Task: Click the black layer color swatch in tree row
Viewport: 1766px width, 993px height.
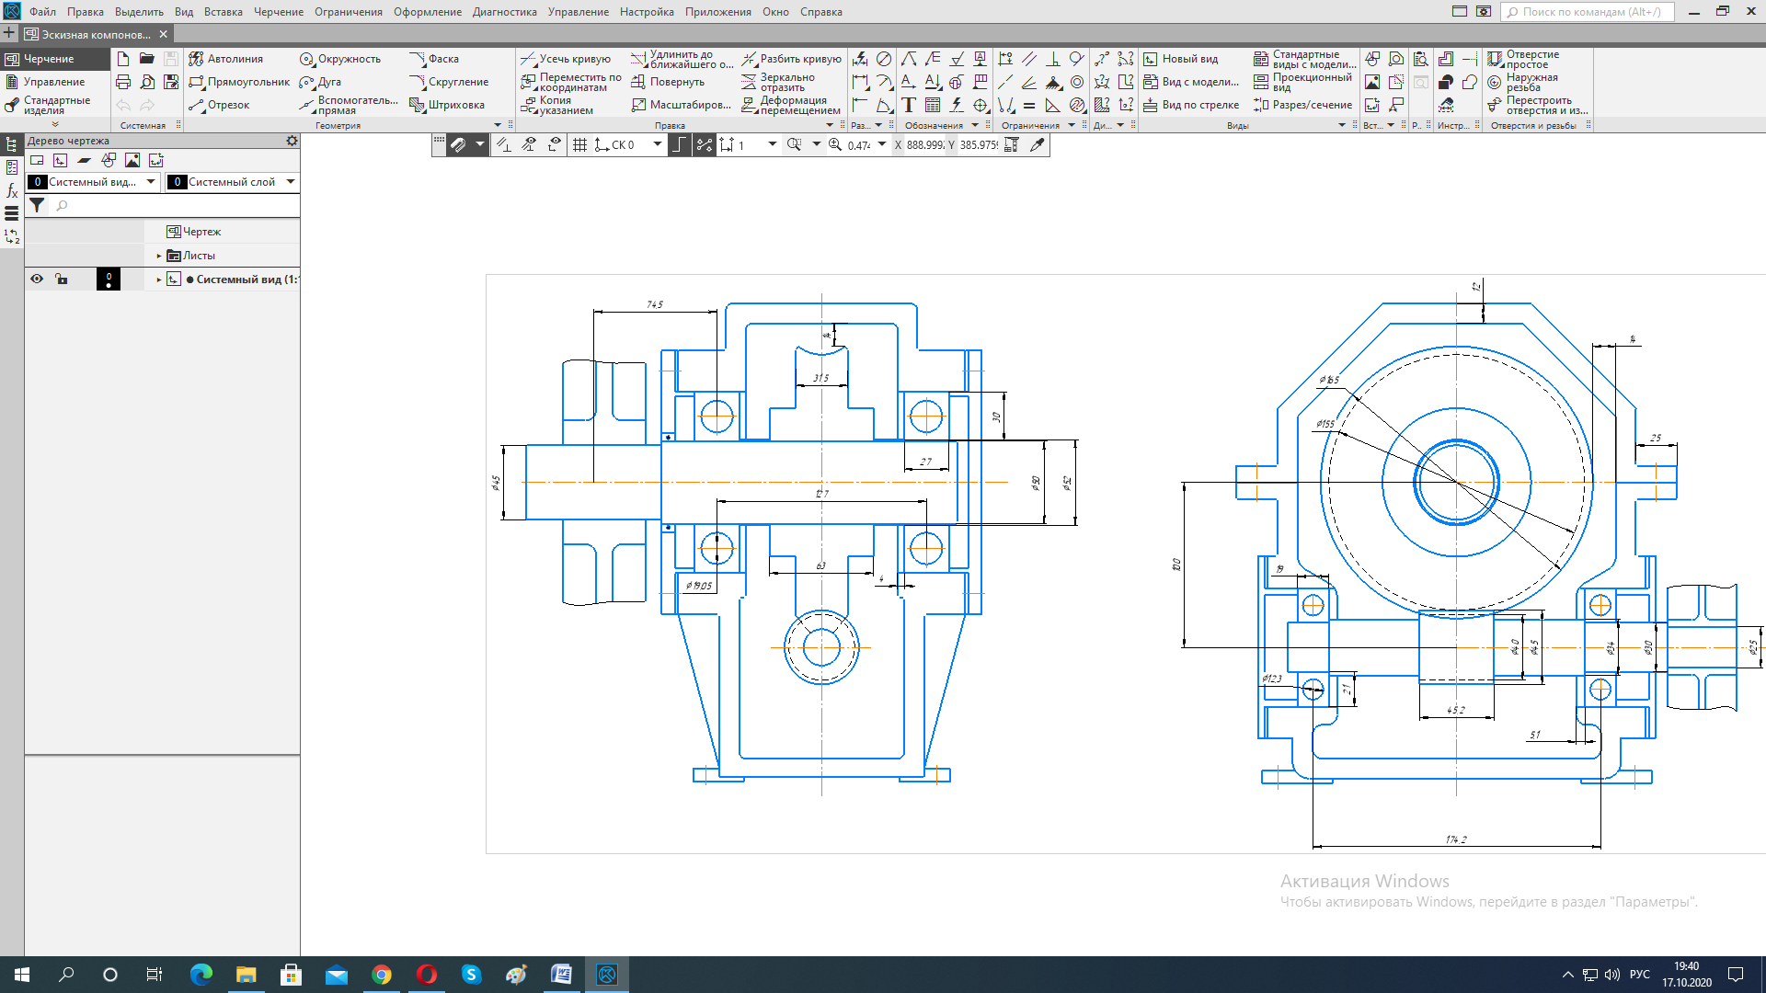Action: [109, 279]
